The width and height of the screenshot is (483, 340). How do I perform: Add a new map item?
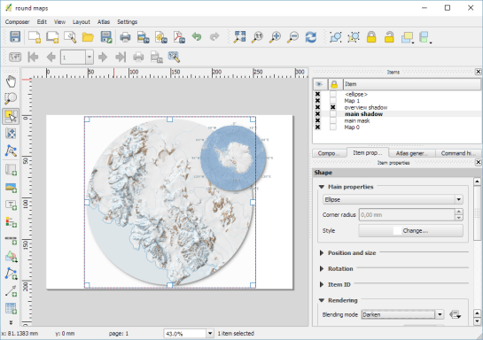tap(12, 169)
